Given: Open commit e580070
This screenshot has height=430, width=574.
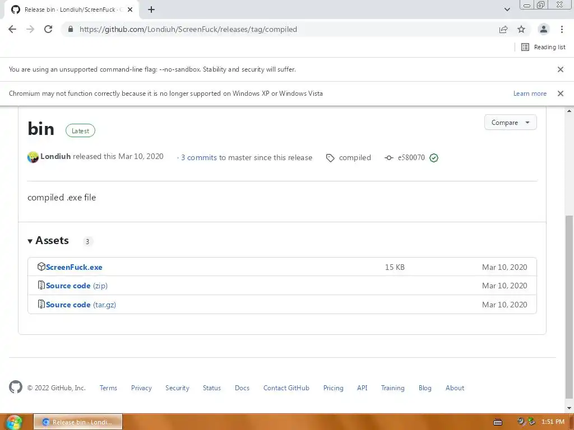Looking at the screenshot, I should 411,157.
